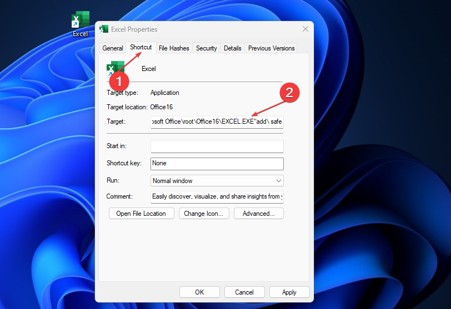Click the 'Excel Properties' title text
Image resolution: width=451 pixels, height=309 pixels.
click(x=134, y=29)
